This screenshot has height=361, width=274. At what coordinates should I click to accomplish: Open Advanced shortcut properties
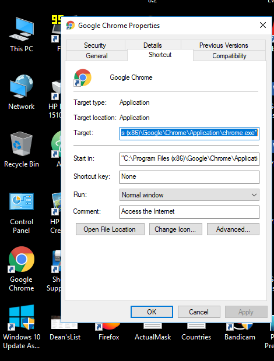click(x=233, y=229)
